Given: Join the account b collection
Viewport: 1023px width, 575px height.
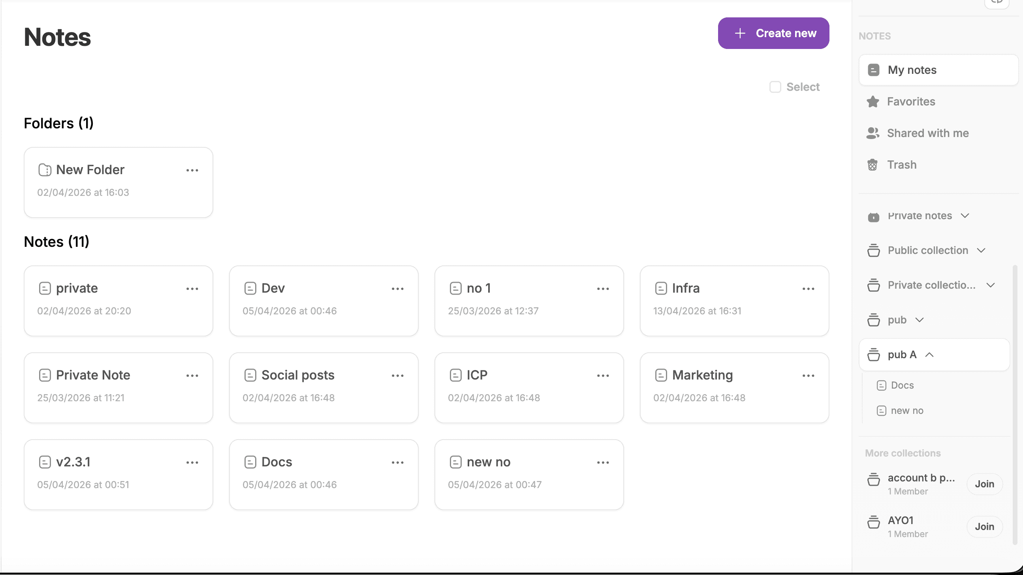Looking at the screenshot, I should [984, 484].
